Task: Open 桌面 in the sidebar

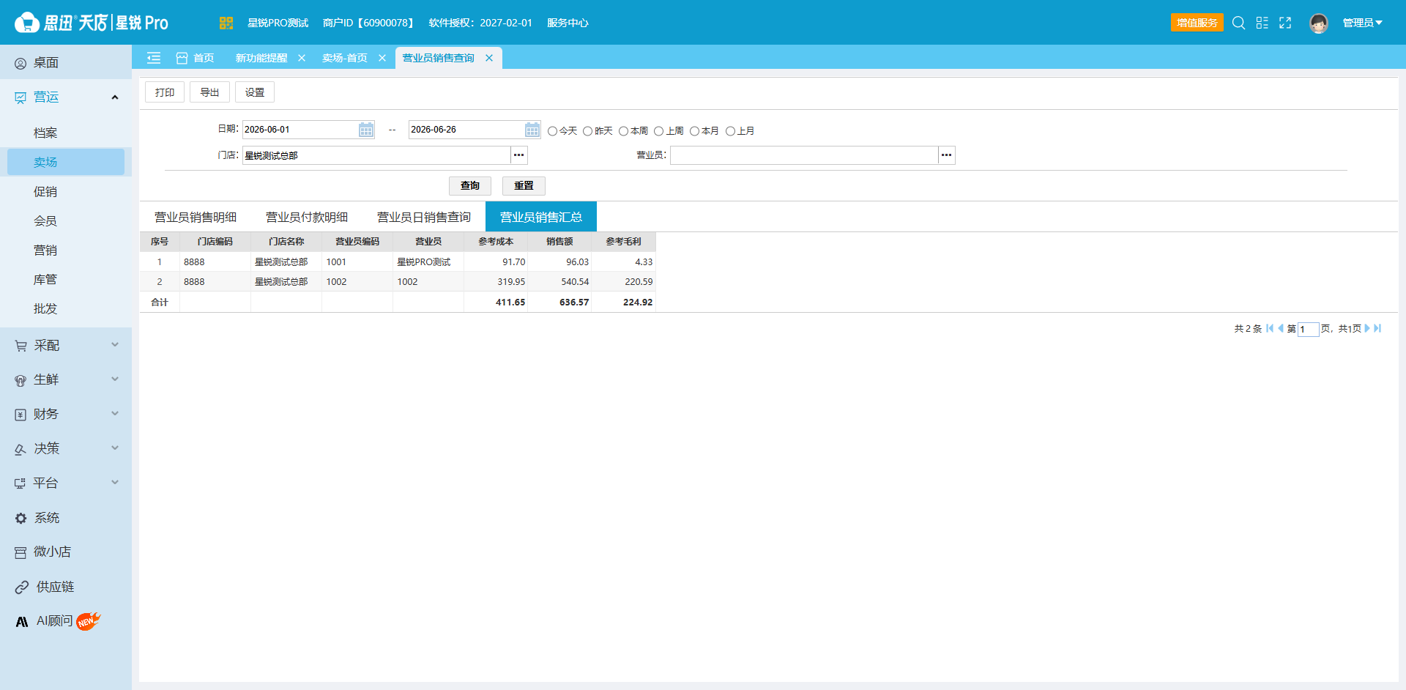Action: 66,63
